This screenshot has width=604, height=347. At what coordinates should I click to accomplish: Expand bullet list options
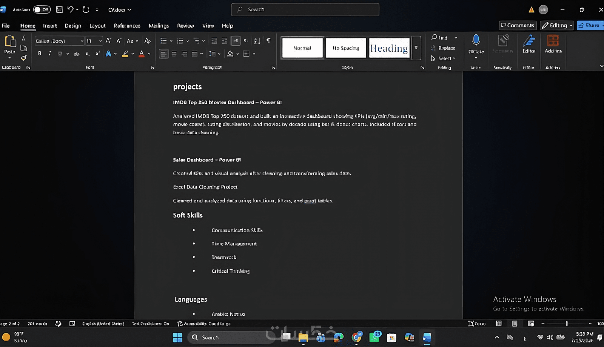(171, 41)
